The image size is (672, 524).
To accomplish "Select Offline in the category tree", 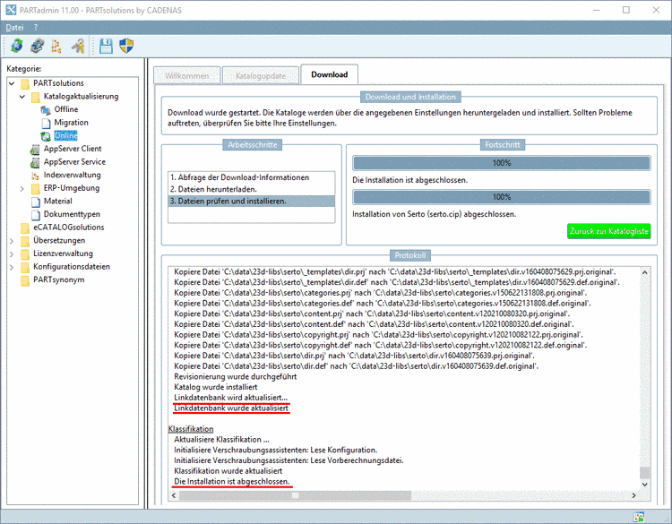I will click(x=66, y=109).
